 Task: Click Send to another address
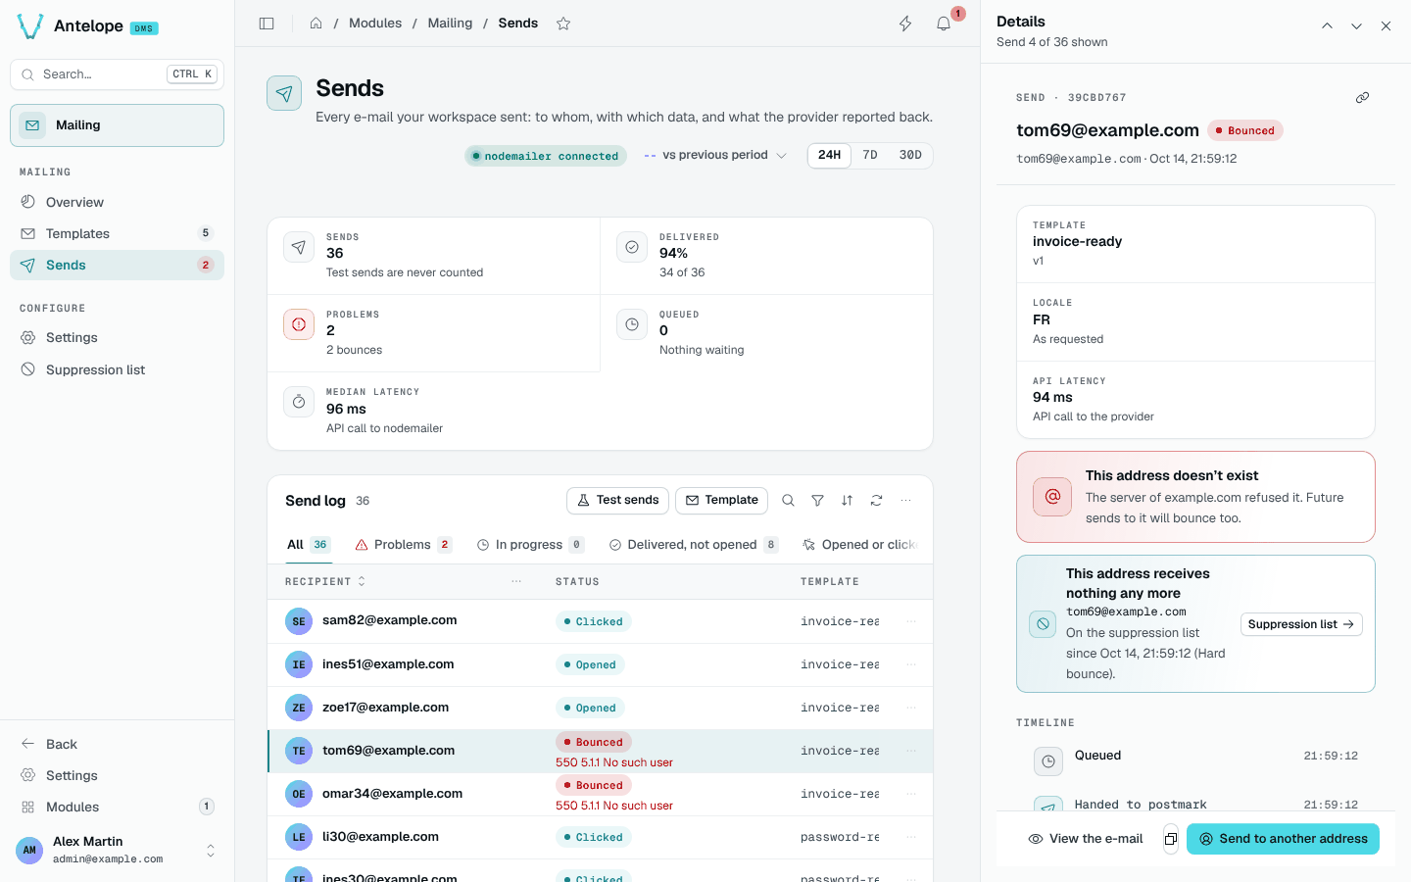[1283, 839]
